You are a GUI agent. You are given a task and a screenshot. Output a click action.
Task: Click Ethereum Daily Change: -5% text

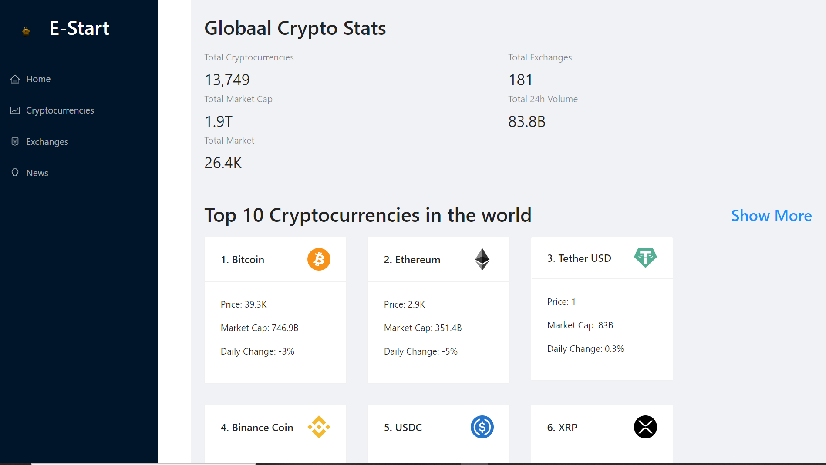point(421,351)
